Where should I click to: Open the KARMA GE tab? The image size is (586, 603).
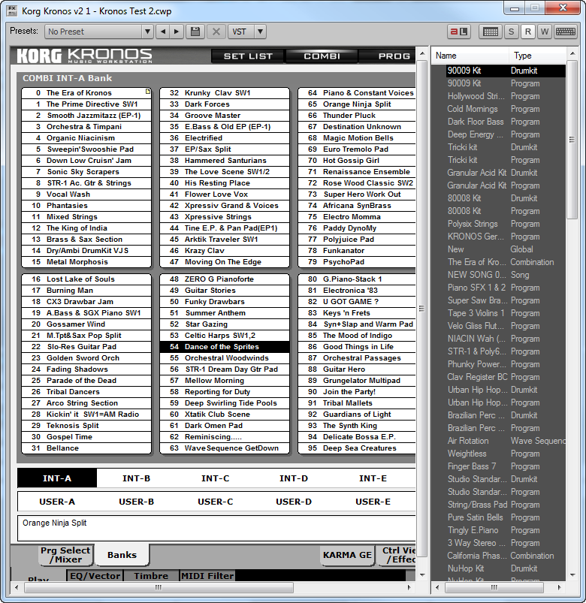point(347,555)
